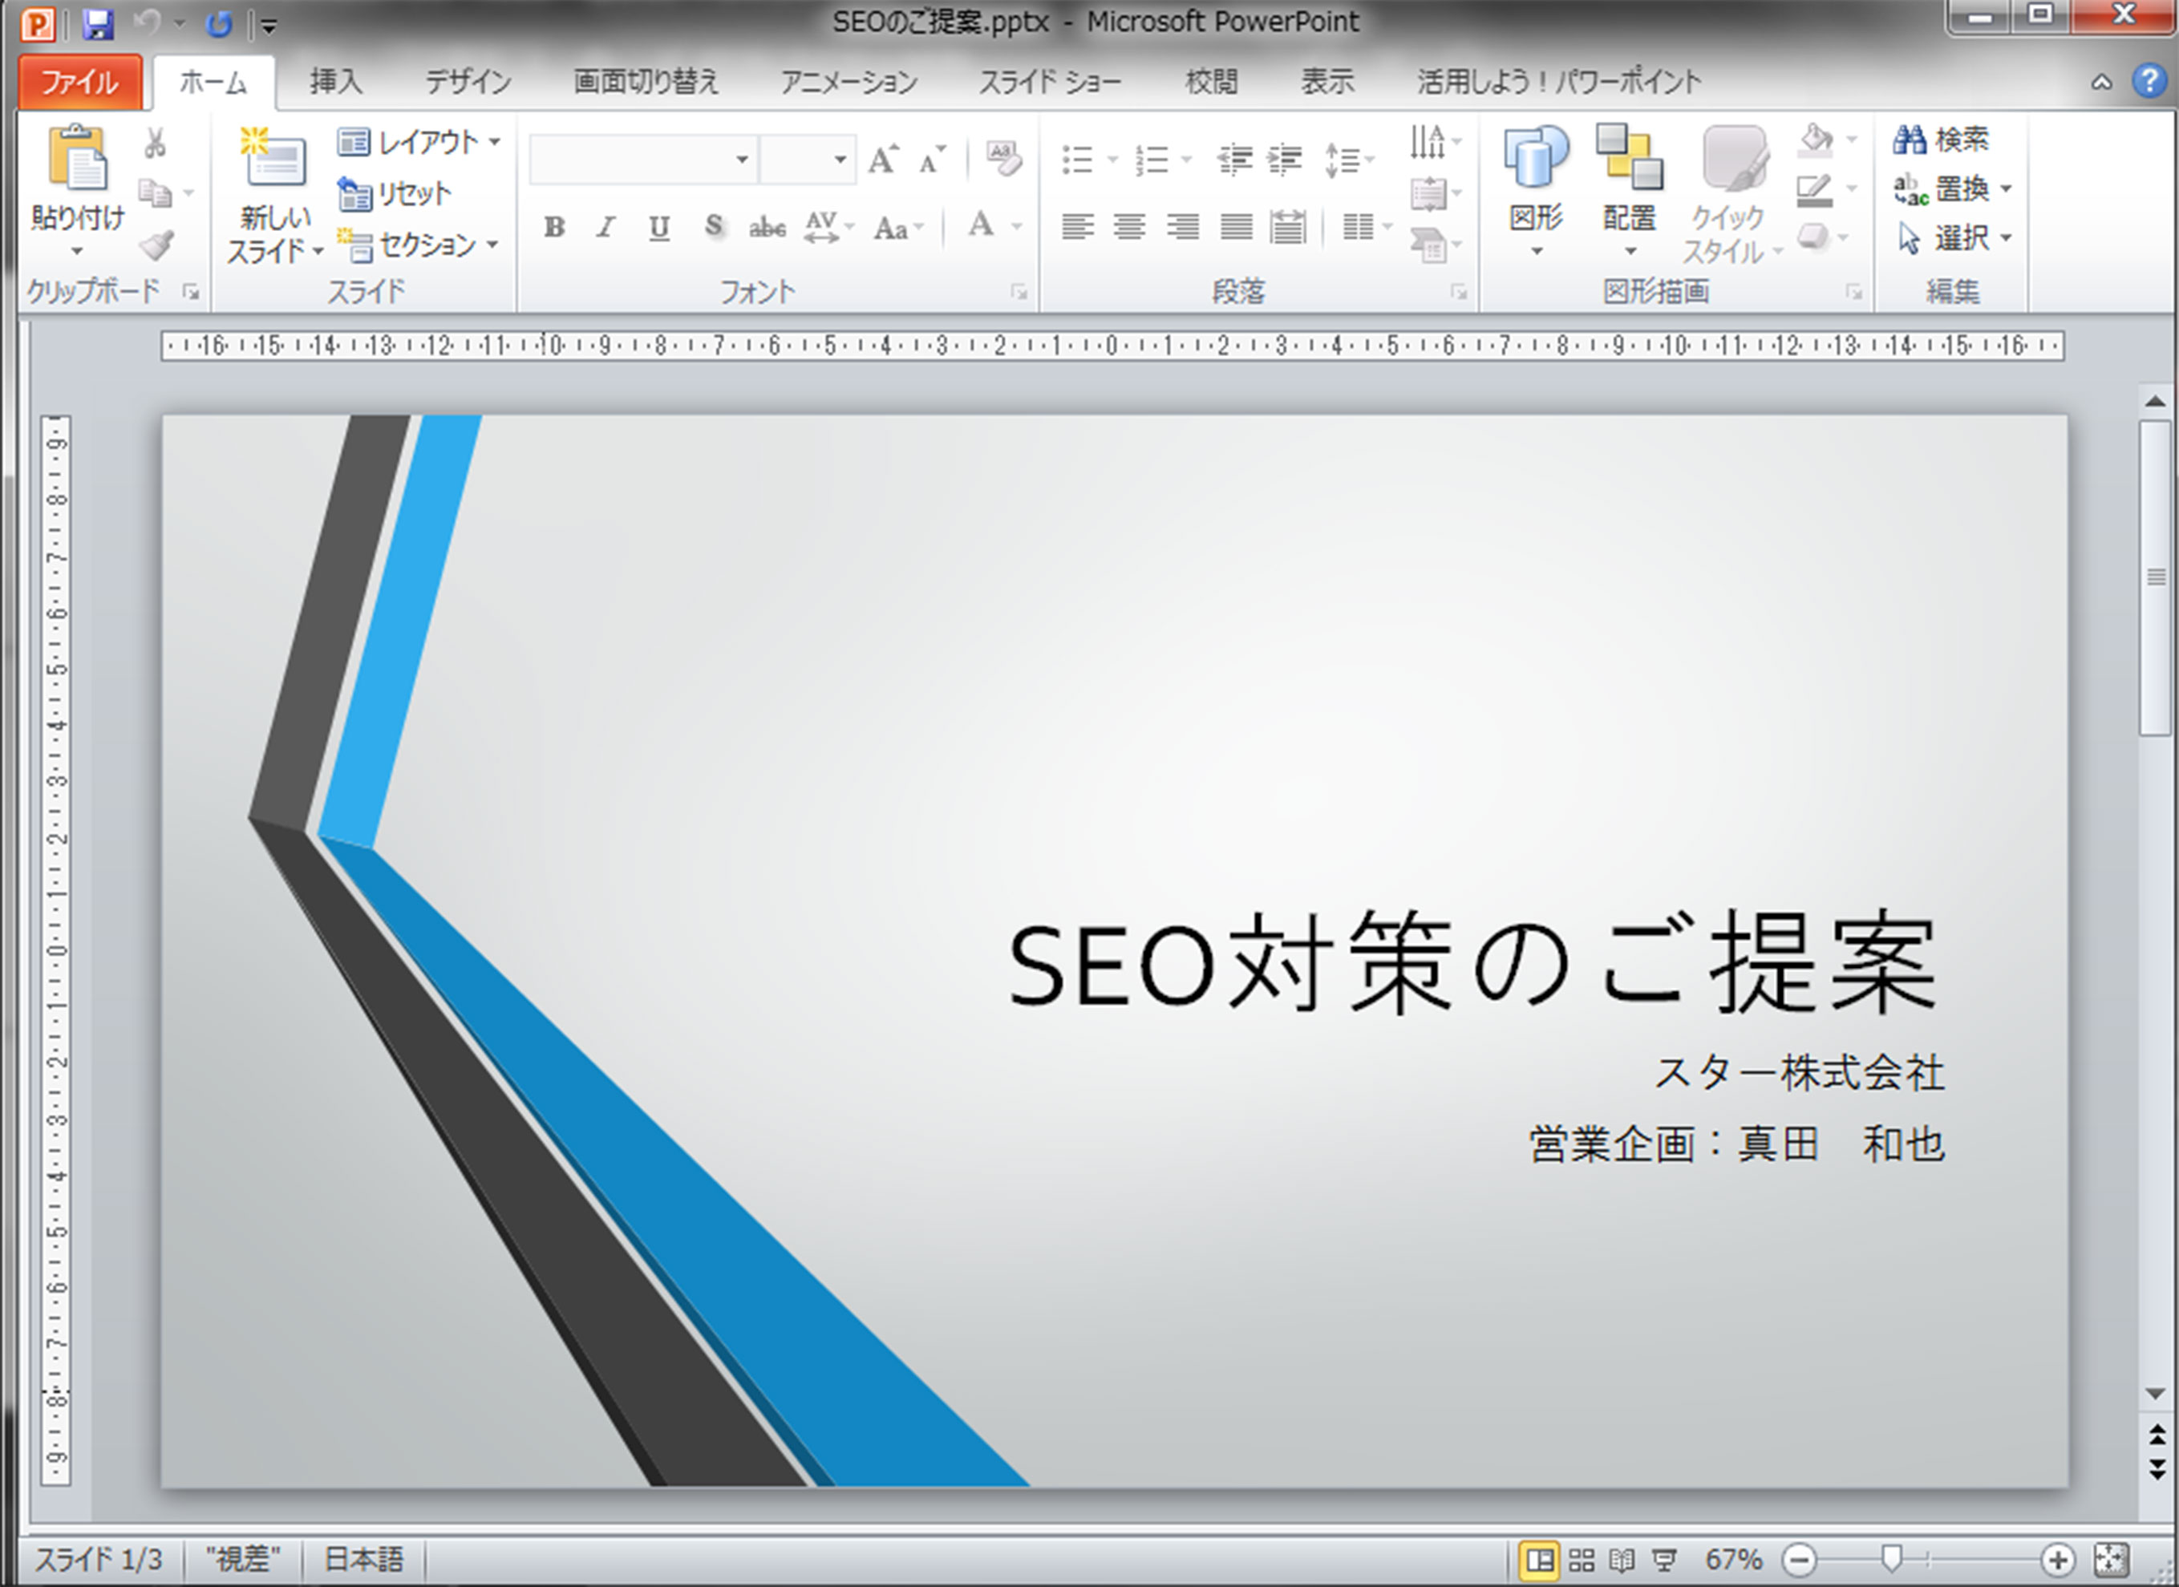Click the Decrease Font Size icon
This screenshot has width=2179, height=1587.
(x=931, y=159)
